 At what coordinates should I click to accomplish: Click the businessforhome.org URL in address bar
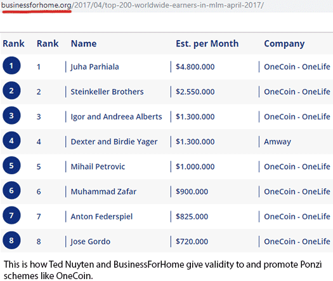36,5
